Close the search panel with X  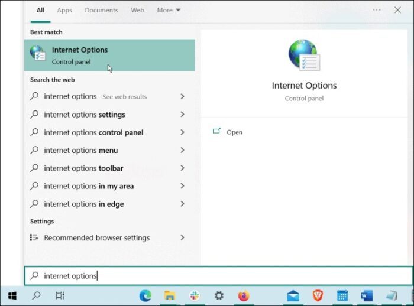(397, 10)
